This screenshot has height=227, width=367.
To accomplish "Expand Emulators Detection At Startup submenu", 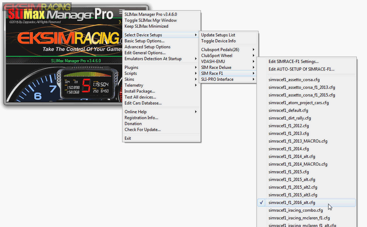I will tap(161, 59).
